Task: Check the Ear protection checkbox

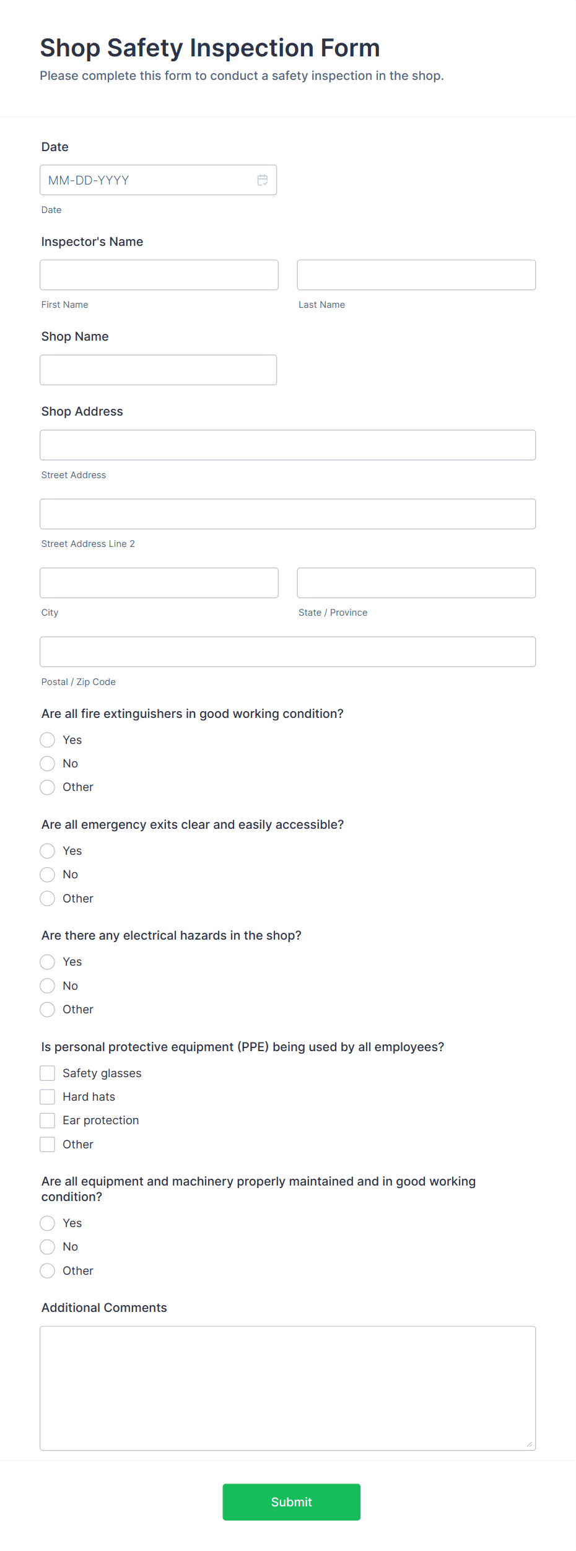Action: tap(47, 1120)
